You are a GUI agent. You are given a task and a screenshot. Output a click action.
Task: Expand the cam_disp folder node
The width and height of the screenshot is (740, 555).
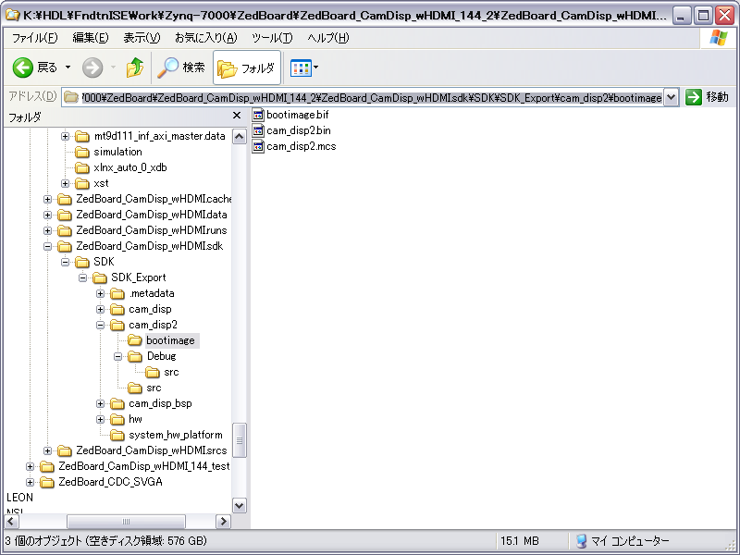(101, 309)
